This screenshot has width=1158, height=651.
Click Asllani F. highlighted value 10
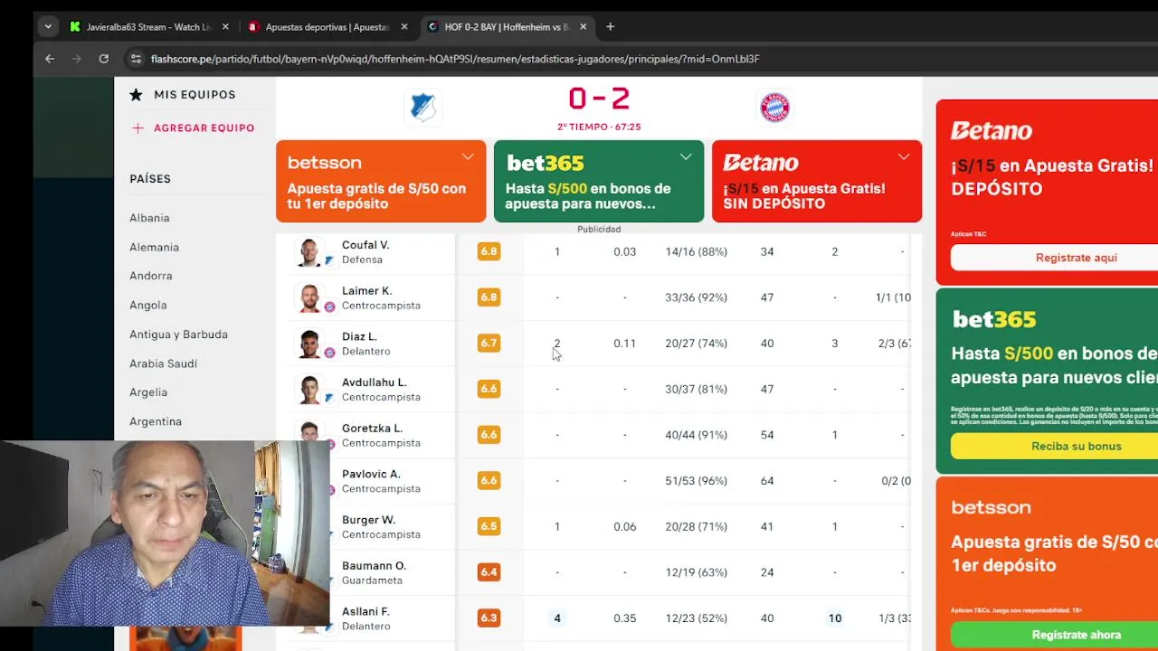(834, 618)
